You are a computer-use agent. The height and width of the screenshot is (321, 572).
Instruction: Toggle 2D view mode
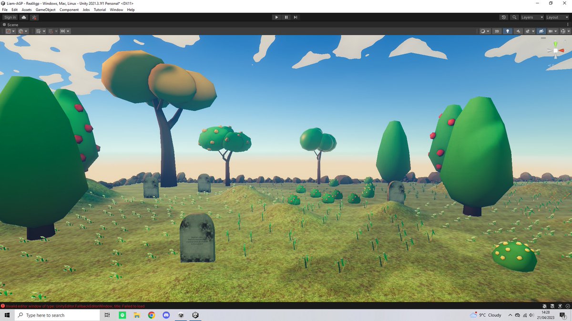pyautogui.click(x=497, y=31)
